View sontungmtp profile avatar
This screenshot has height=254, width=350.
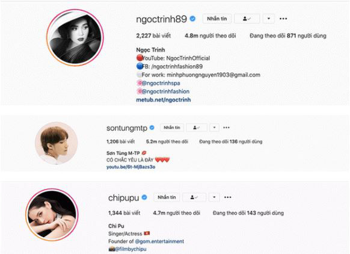point(57,143)
